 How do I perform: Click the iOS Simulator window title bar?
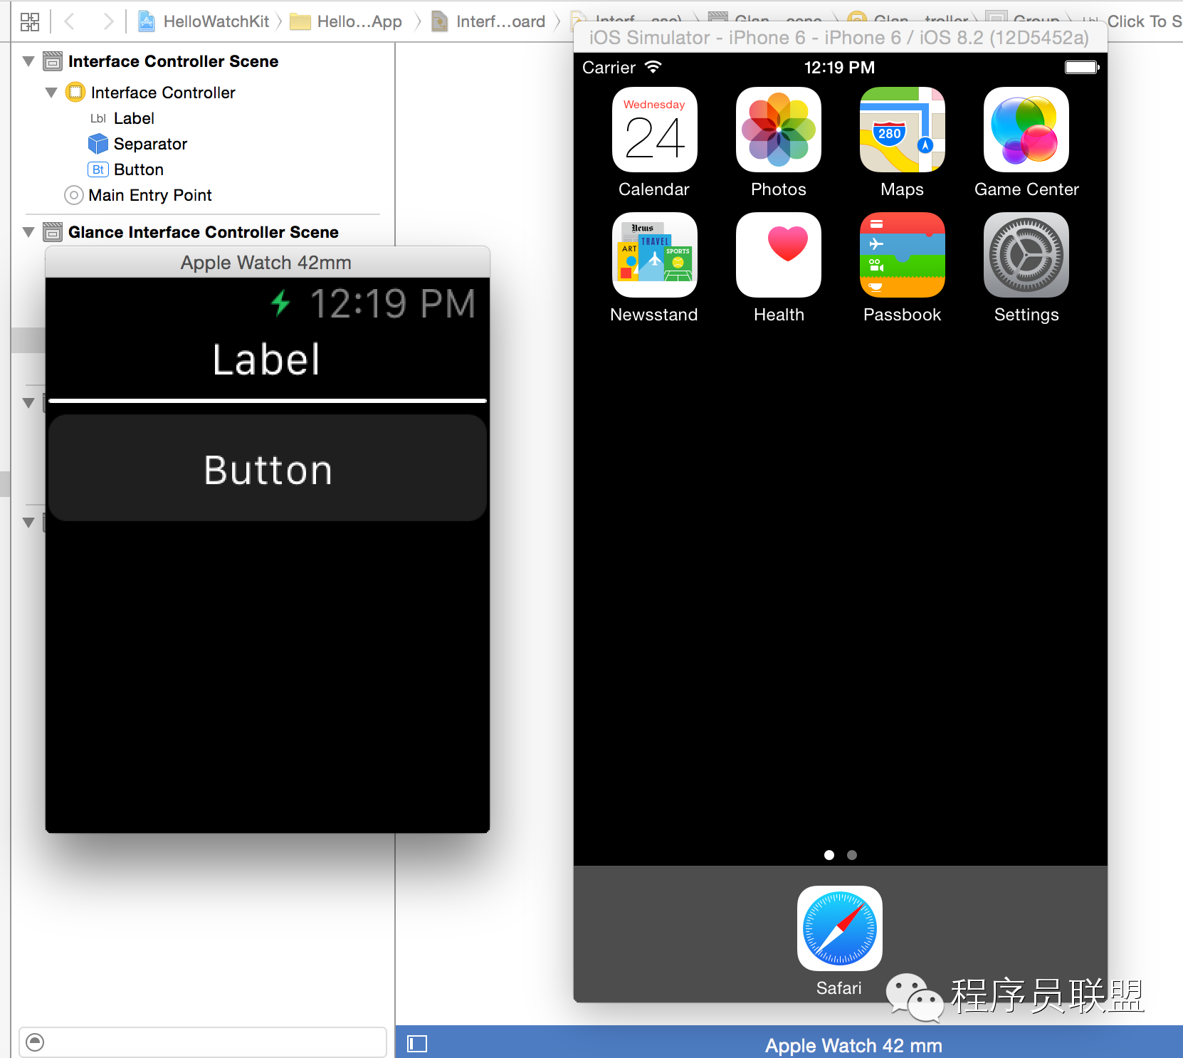(840, 38)
